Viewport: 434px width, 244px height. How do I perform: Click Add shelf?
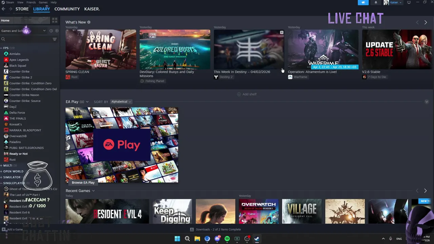[x=247, y=94]
